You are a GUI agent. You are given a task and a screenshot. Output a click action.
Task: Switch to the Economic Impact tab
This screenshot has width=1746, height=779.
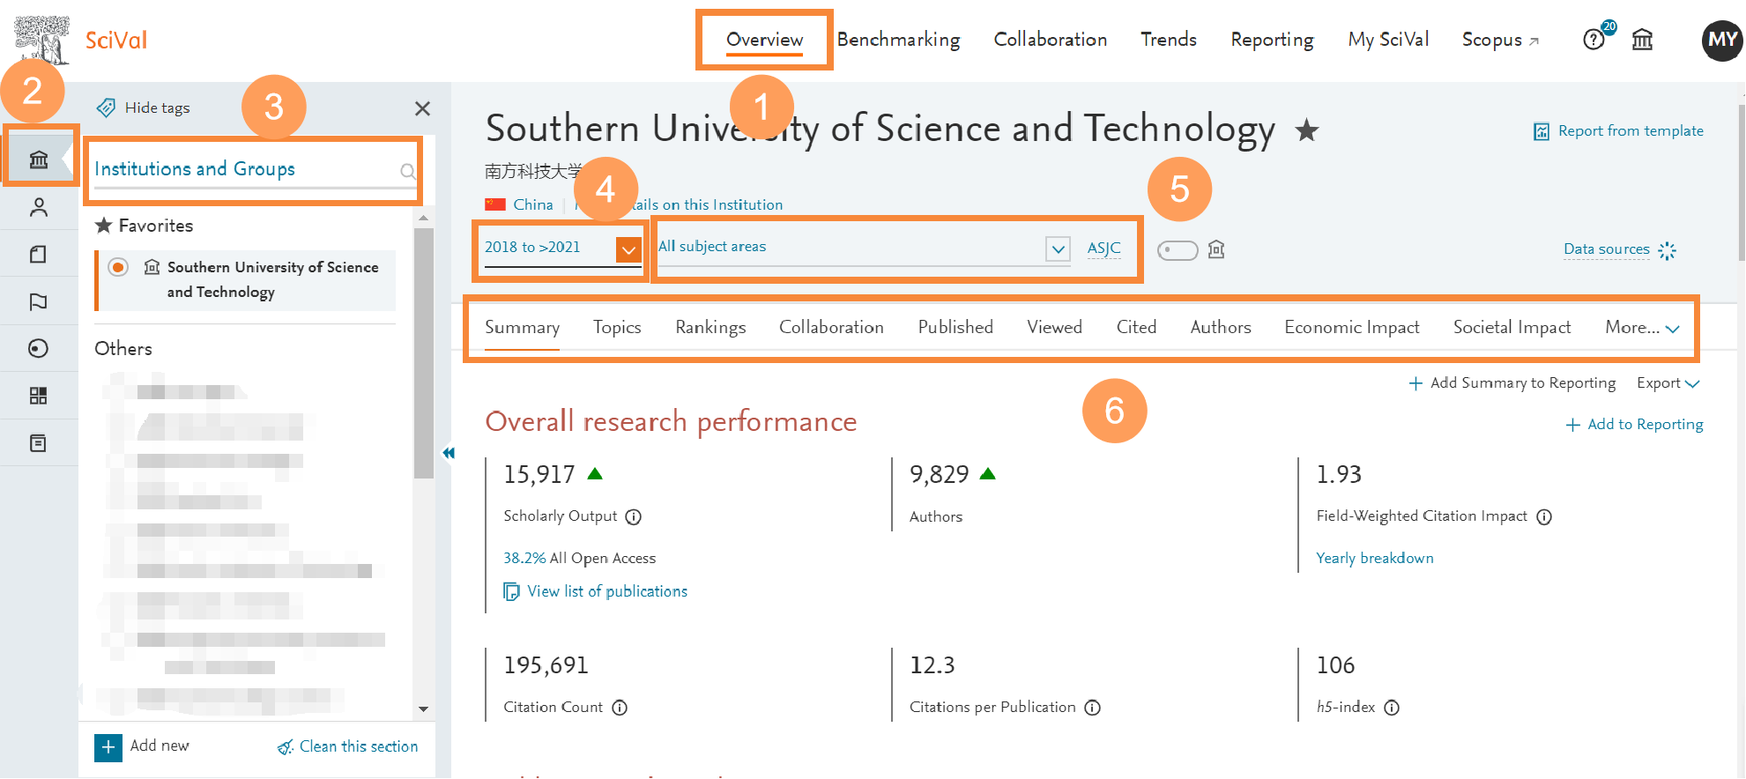click(x=1352, y=328)
